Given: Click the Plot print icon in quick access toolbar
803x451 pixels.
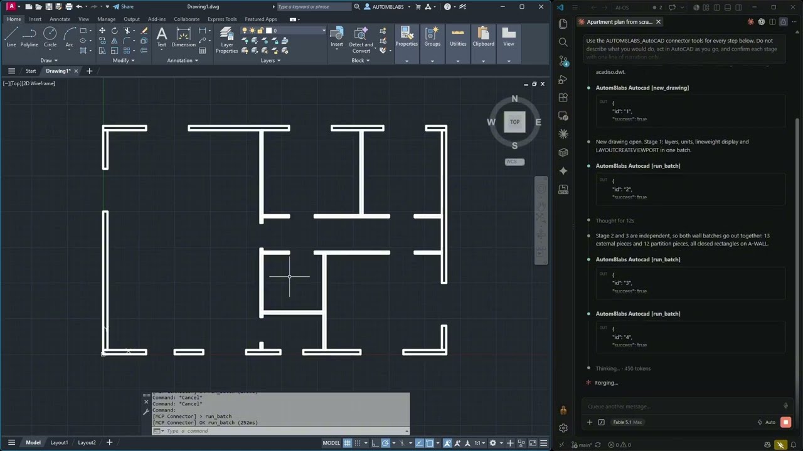Looking at the screenshot, I should [68, 7].
